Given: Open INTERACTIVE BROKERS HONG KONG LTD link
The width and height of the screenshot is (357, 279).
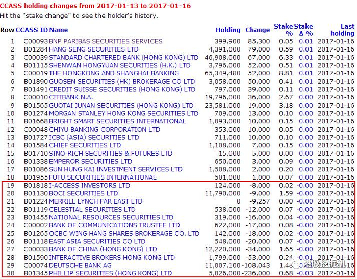Looking at the screenshot, I should 112,258.
